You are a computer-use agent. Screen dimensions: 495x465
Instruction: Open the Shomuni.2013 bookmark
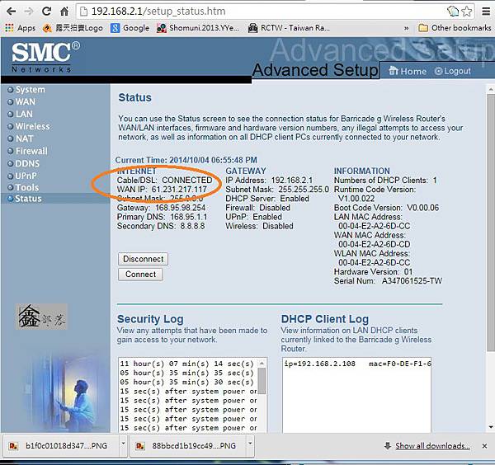[198, 28]
